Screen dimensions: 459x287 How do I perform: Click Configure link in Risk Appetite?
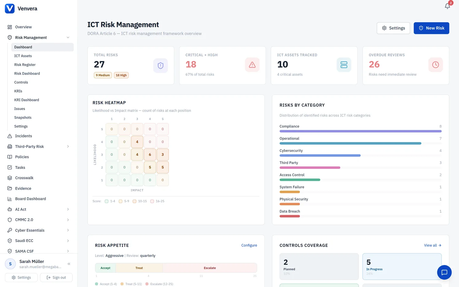(249, 245)
